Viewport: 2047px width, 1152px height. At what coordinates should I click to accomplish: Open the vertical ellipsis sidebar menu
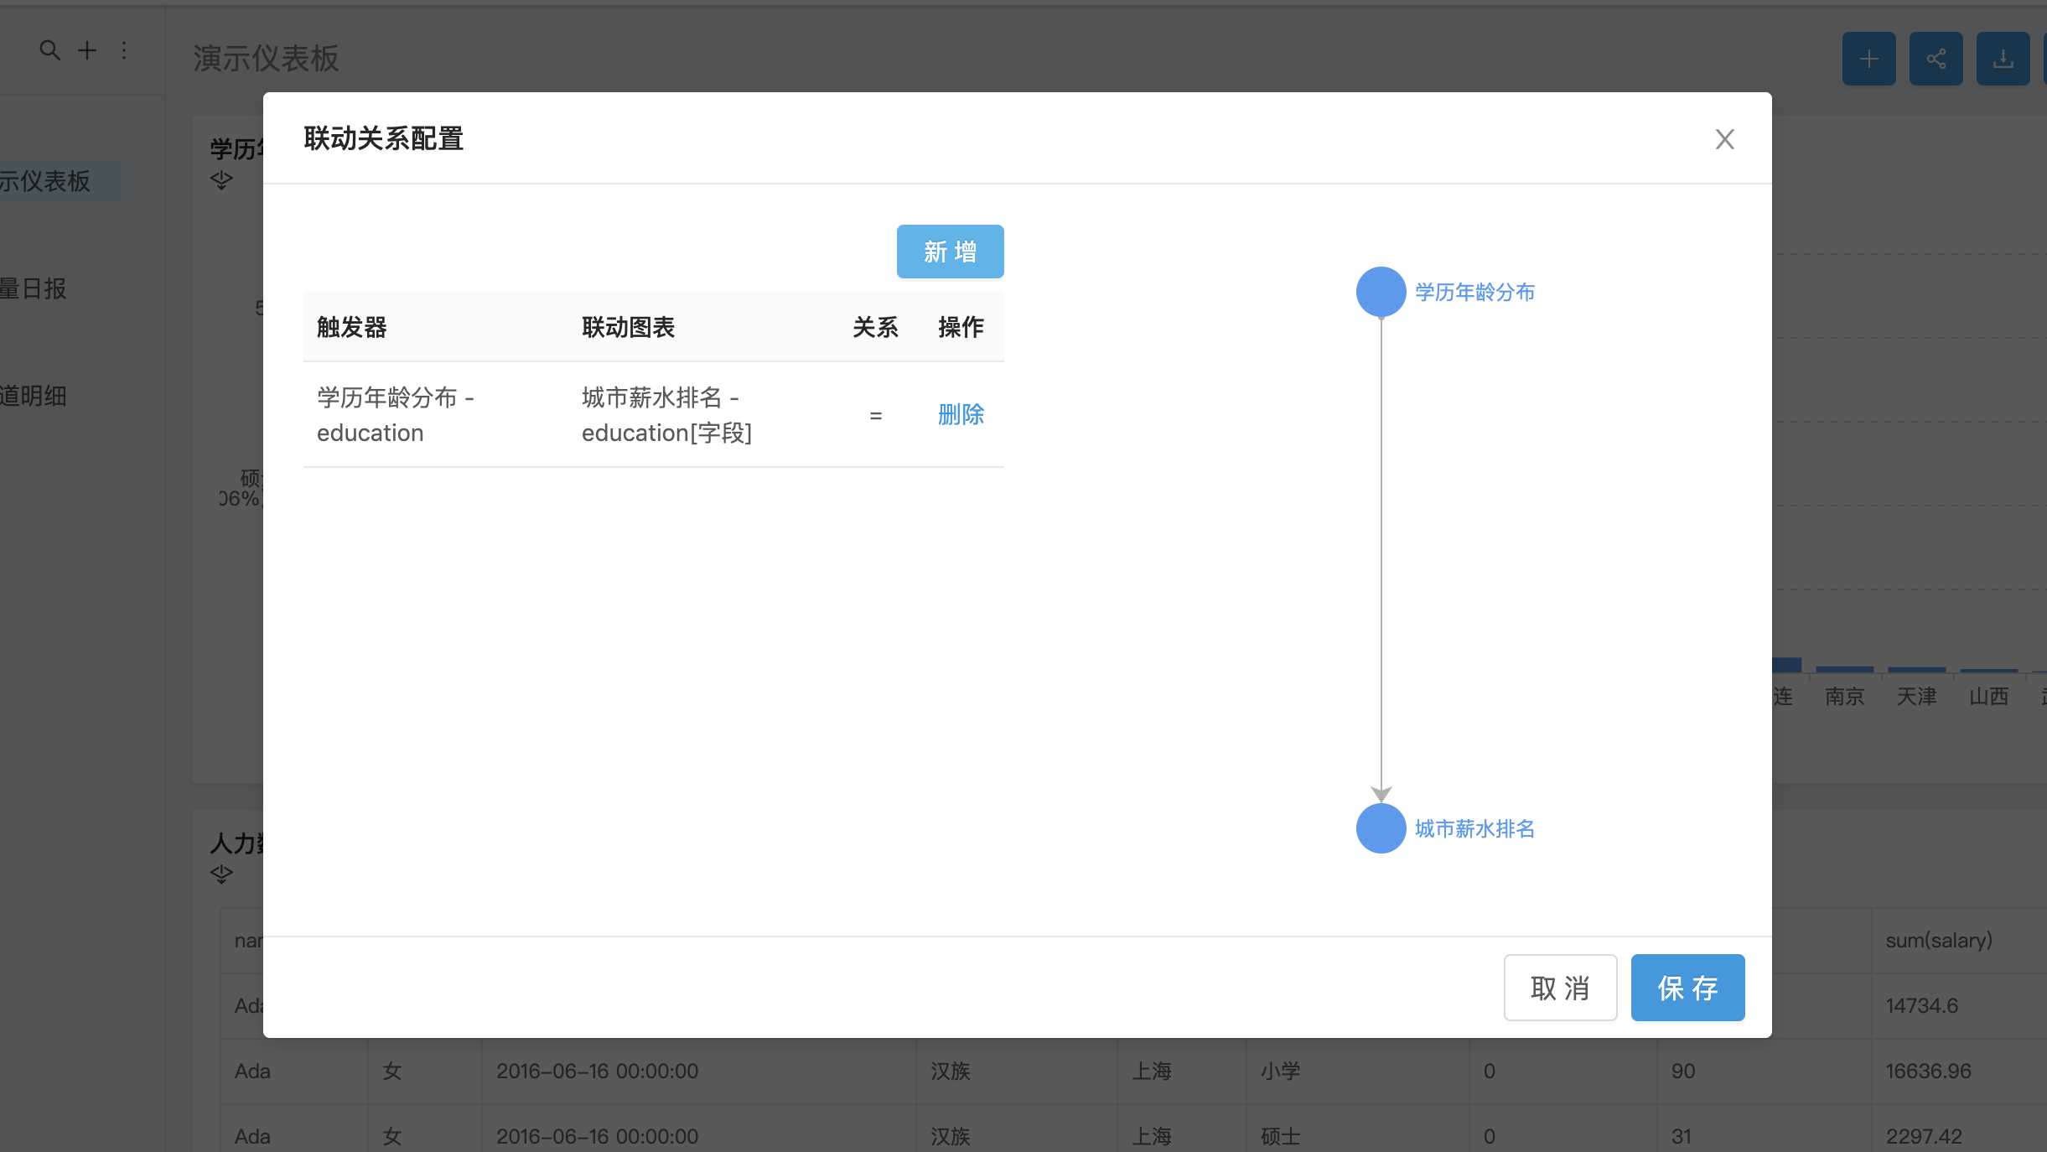(124, 50)
